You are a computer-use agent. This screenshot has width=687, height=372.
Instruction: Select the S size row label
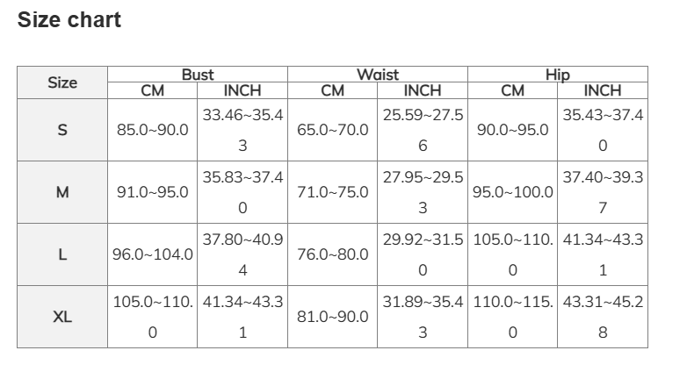62,130
